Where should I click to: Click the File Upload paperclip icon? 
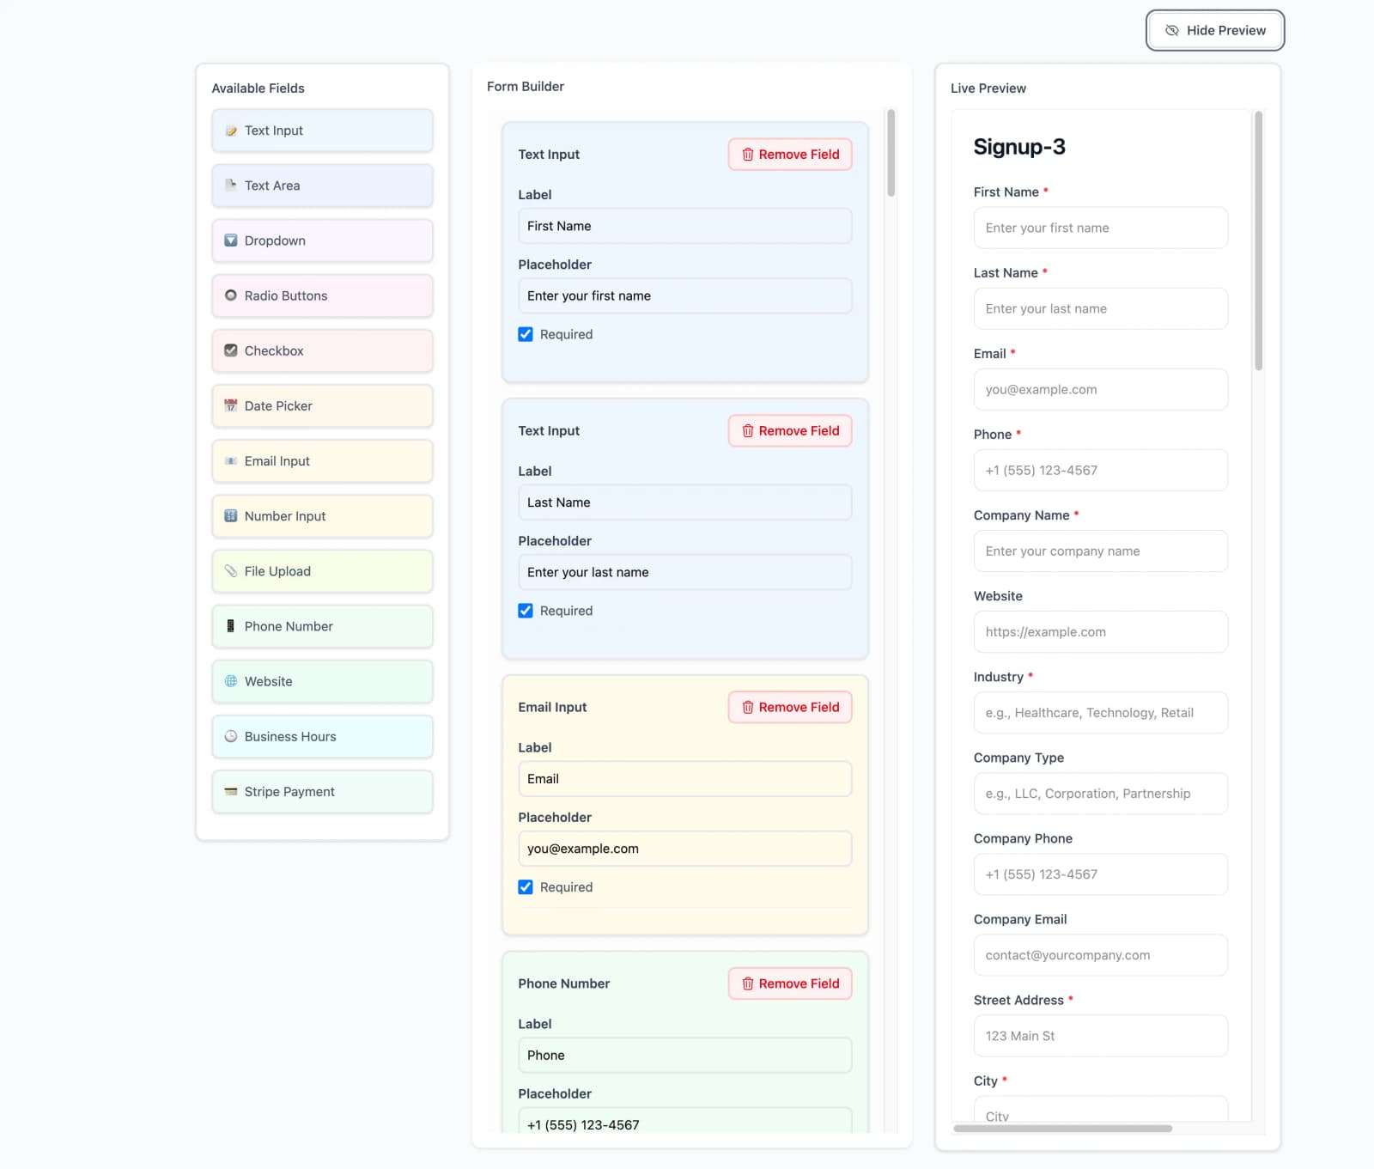(231, 571)
